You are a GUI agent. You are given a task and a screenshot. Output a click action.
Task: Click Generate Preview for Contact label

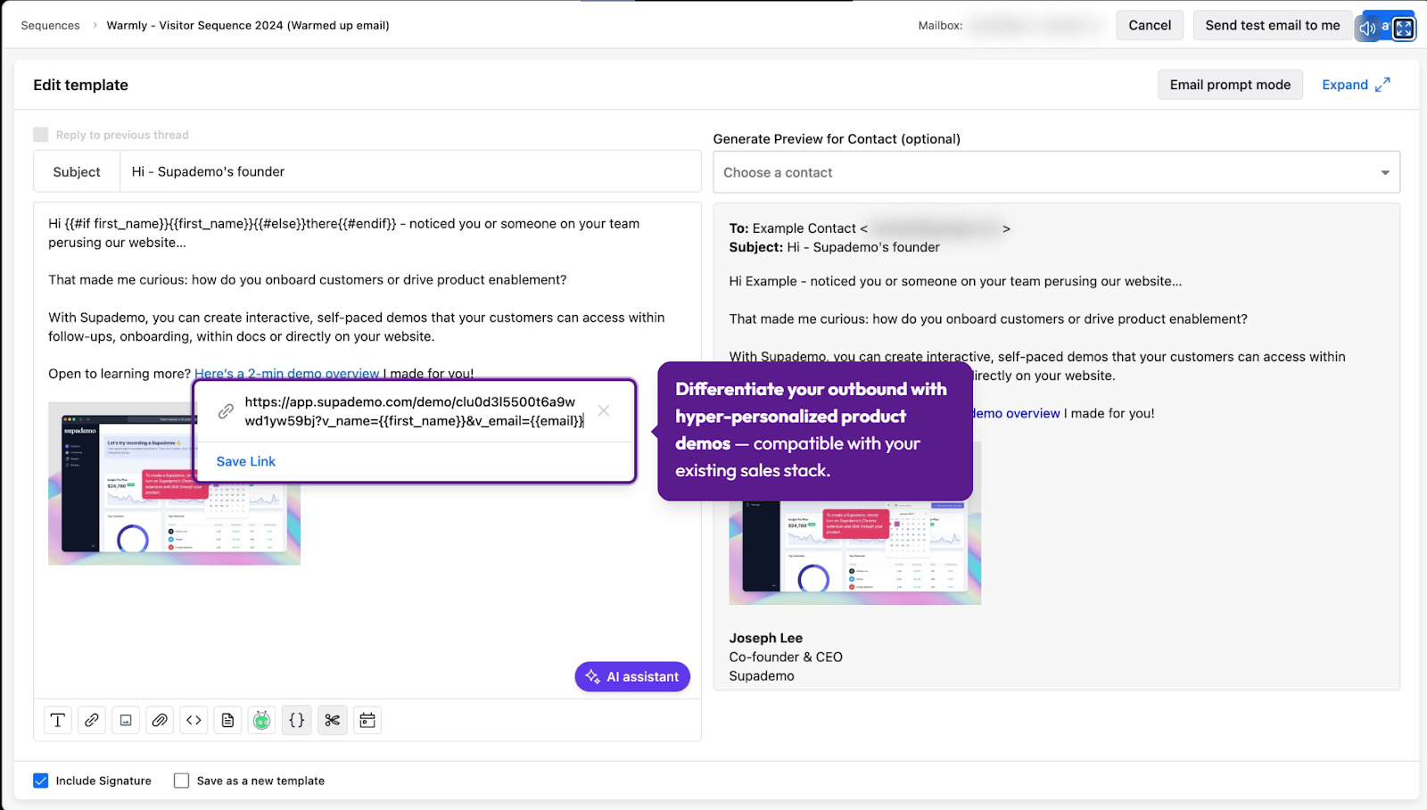coord(837,139)
